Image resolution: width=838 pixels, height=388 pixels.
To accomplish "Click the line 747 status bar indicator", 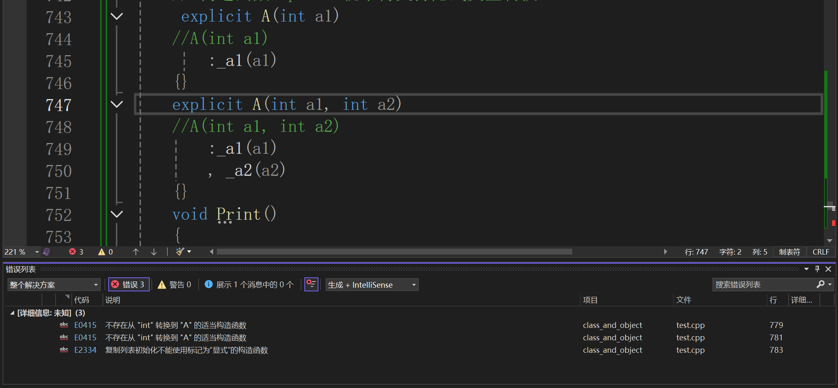I will pyautogui.click(x=696, y=252).
